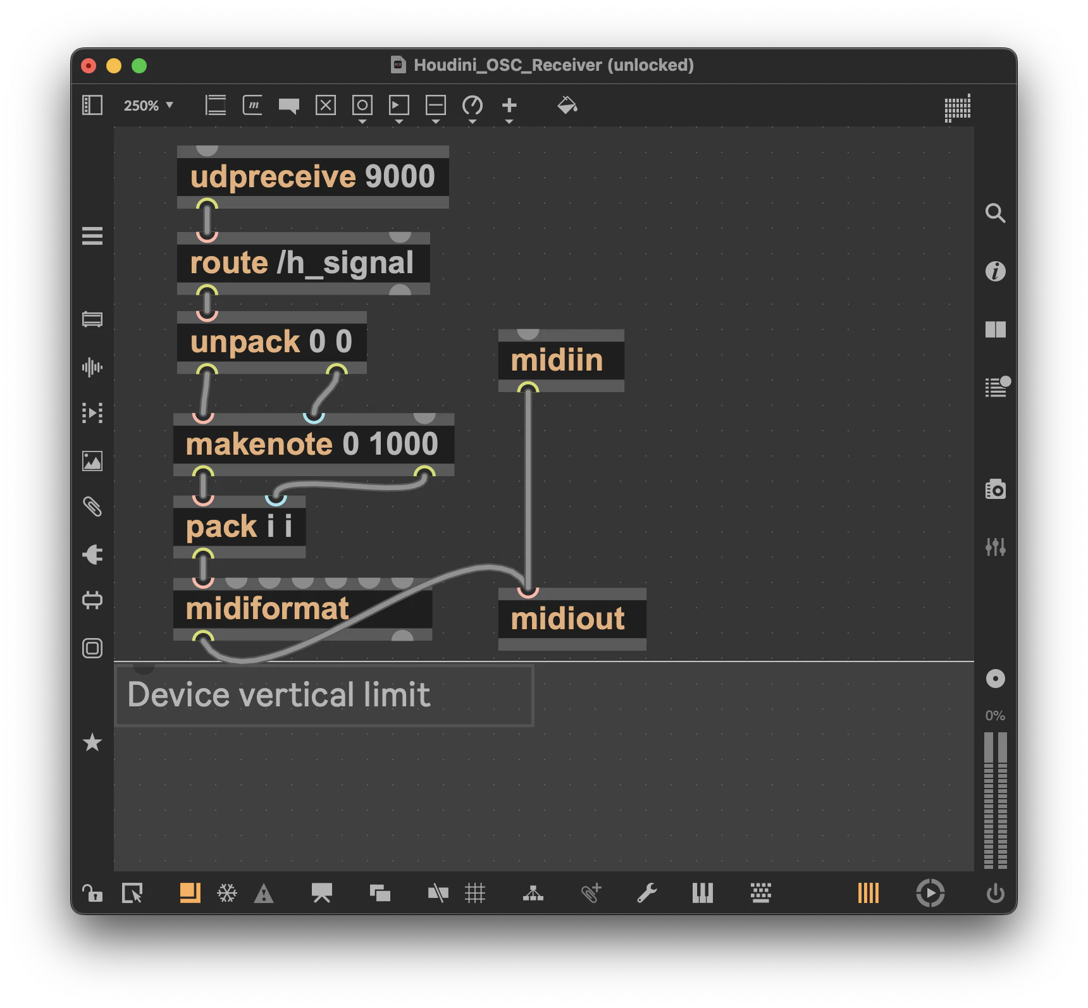Add a comment box from toolbar

coord(289,106)
